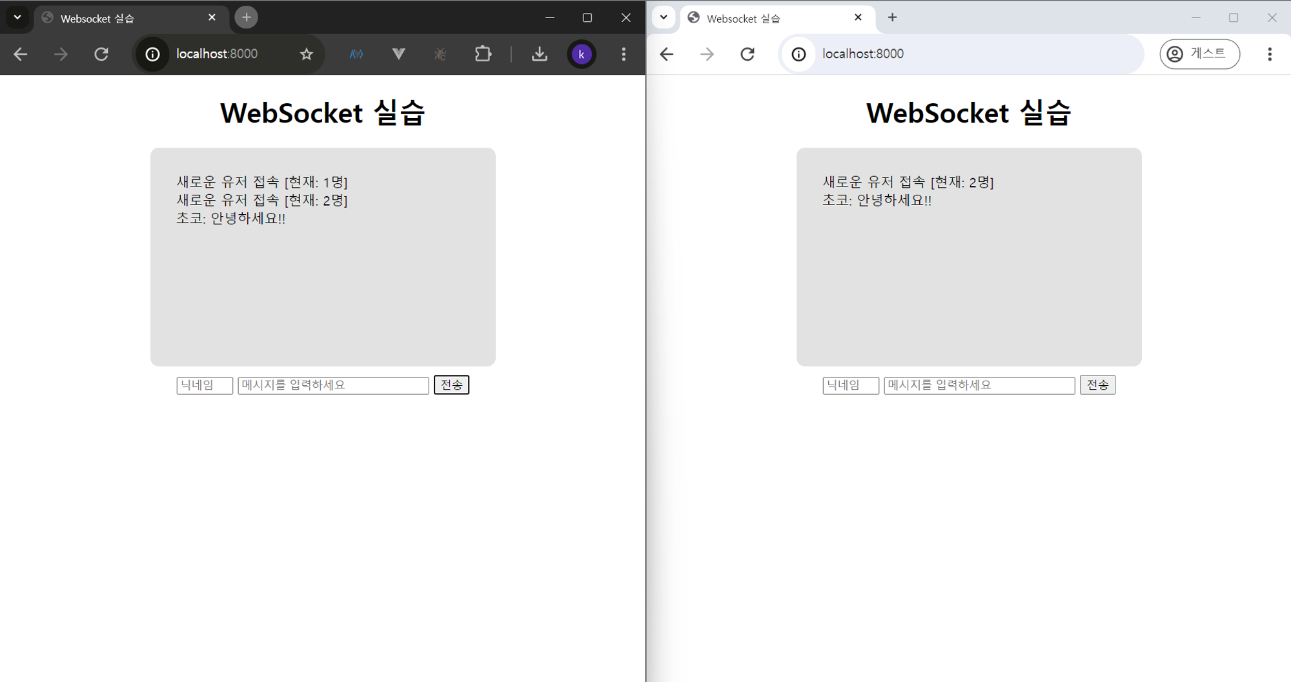Open the bug-shaped extension icon
The height and width of the screenshot is (682, 1291).
point(440,54)
